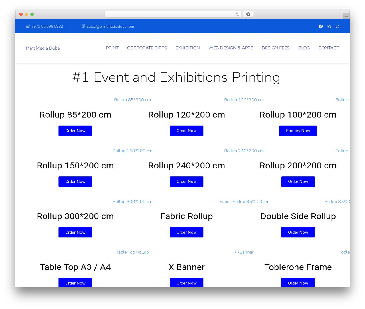Image resolution: width=365 pixels, height=309 pixels.
Task: Click the small blue 'Rollup 300*200 cm' image caption
Action: coord(133,201)
